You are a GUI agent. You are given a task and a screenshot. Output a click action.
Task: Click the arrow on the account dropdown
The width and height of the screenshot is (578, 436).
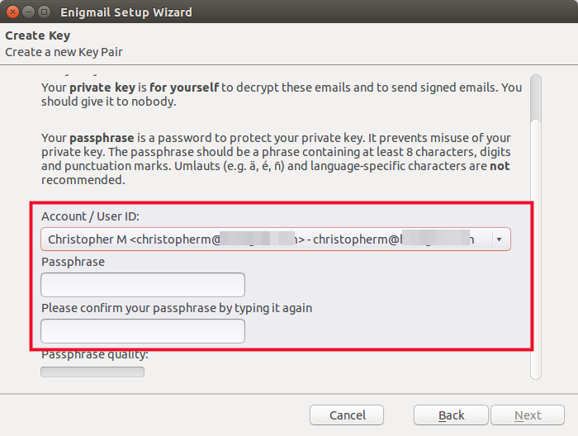coord(499,239)
